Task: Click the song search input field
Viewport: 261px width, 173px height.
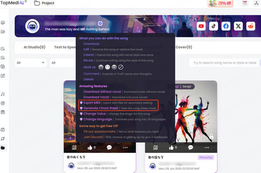Action: (225, 63)
